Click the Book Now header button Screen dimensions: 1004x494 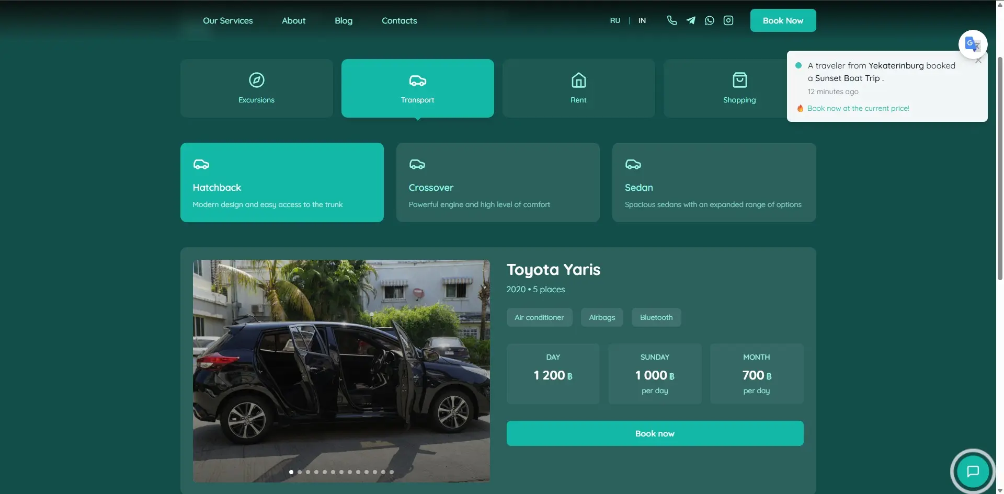(783, 20)
